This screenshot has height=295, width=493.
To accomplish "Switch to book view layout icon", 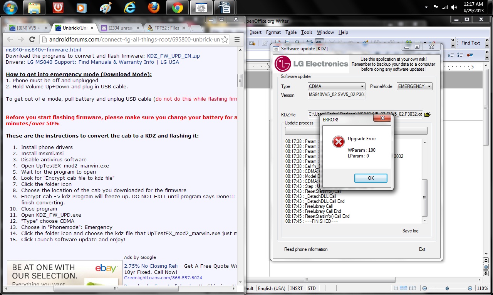I will point(413,288).
